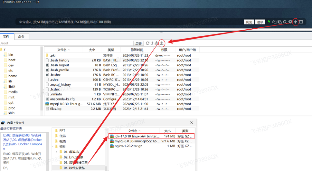This screenshot has width=312, height=171.
Task: Collapse the 资料 folder node
Action: coord(52,147)
